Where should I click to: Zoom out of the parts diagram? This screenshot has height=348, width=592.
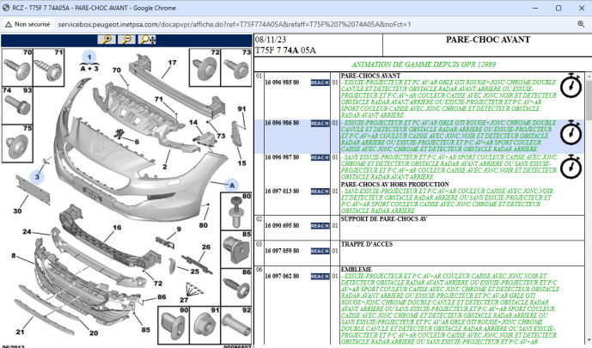pos(126,40)
